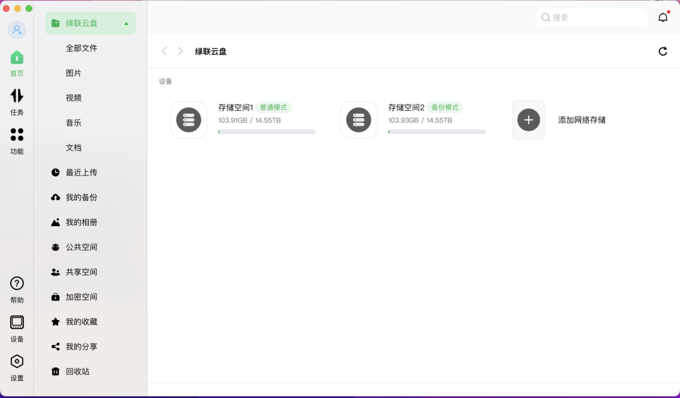680x398 pixels.
Task: Click the 绿联云盘 breadcrumb title
Action: coord(211,52)
